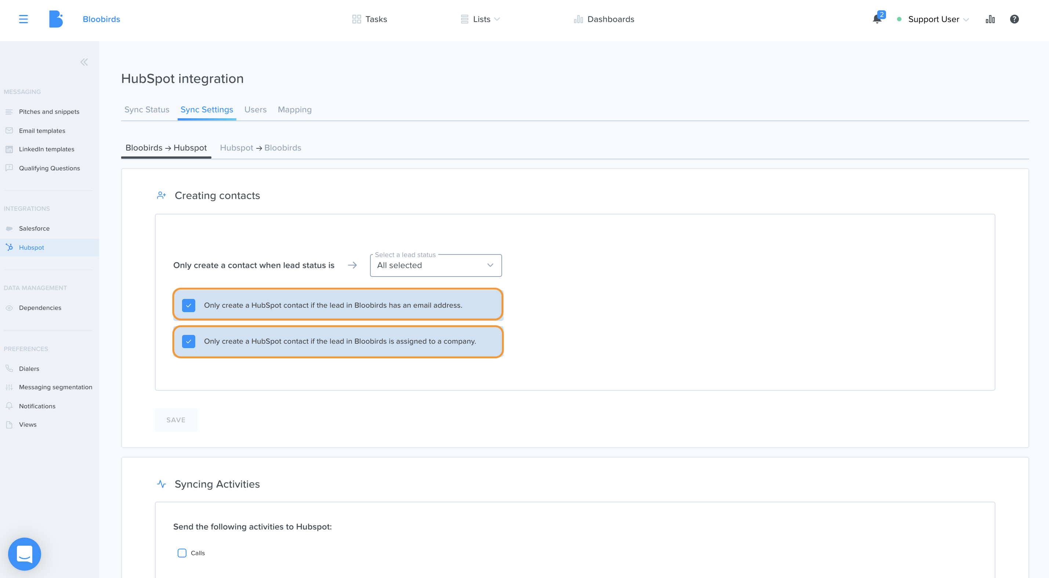Open Dependencies page
The width and height of the screenshot is (1049, 578).
40,308
